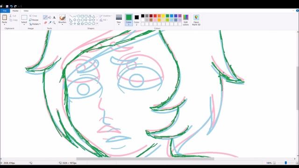The image size is (299, 168).
Task: Click the Resize button
Action: pos(34,20)
